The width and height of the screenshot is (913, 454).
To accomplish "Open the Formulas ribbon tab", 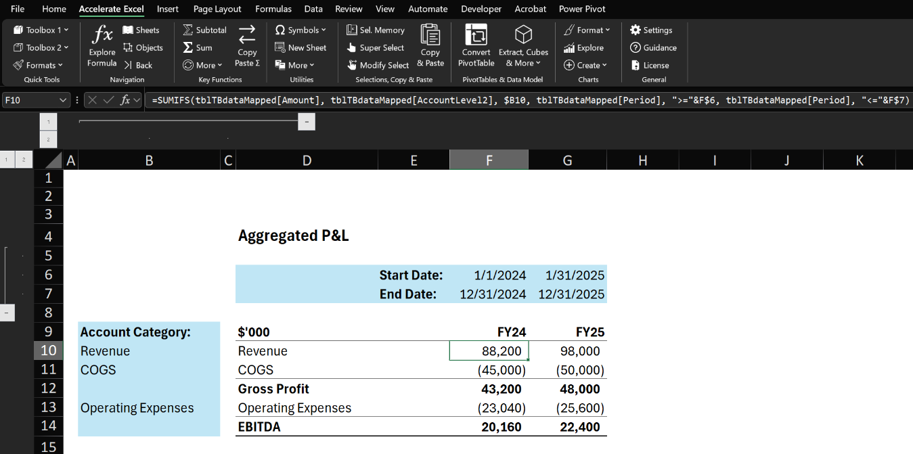I will [273, 9].
